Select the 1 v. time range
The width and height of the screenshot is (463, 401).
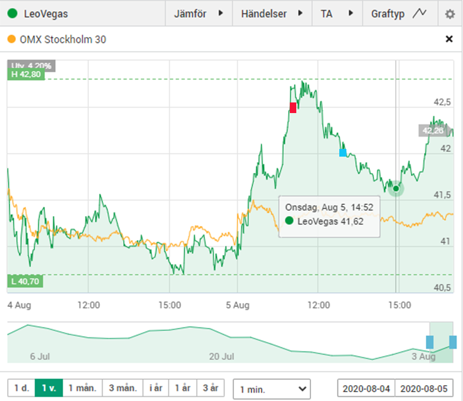click(49, 387)
